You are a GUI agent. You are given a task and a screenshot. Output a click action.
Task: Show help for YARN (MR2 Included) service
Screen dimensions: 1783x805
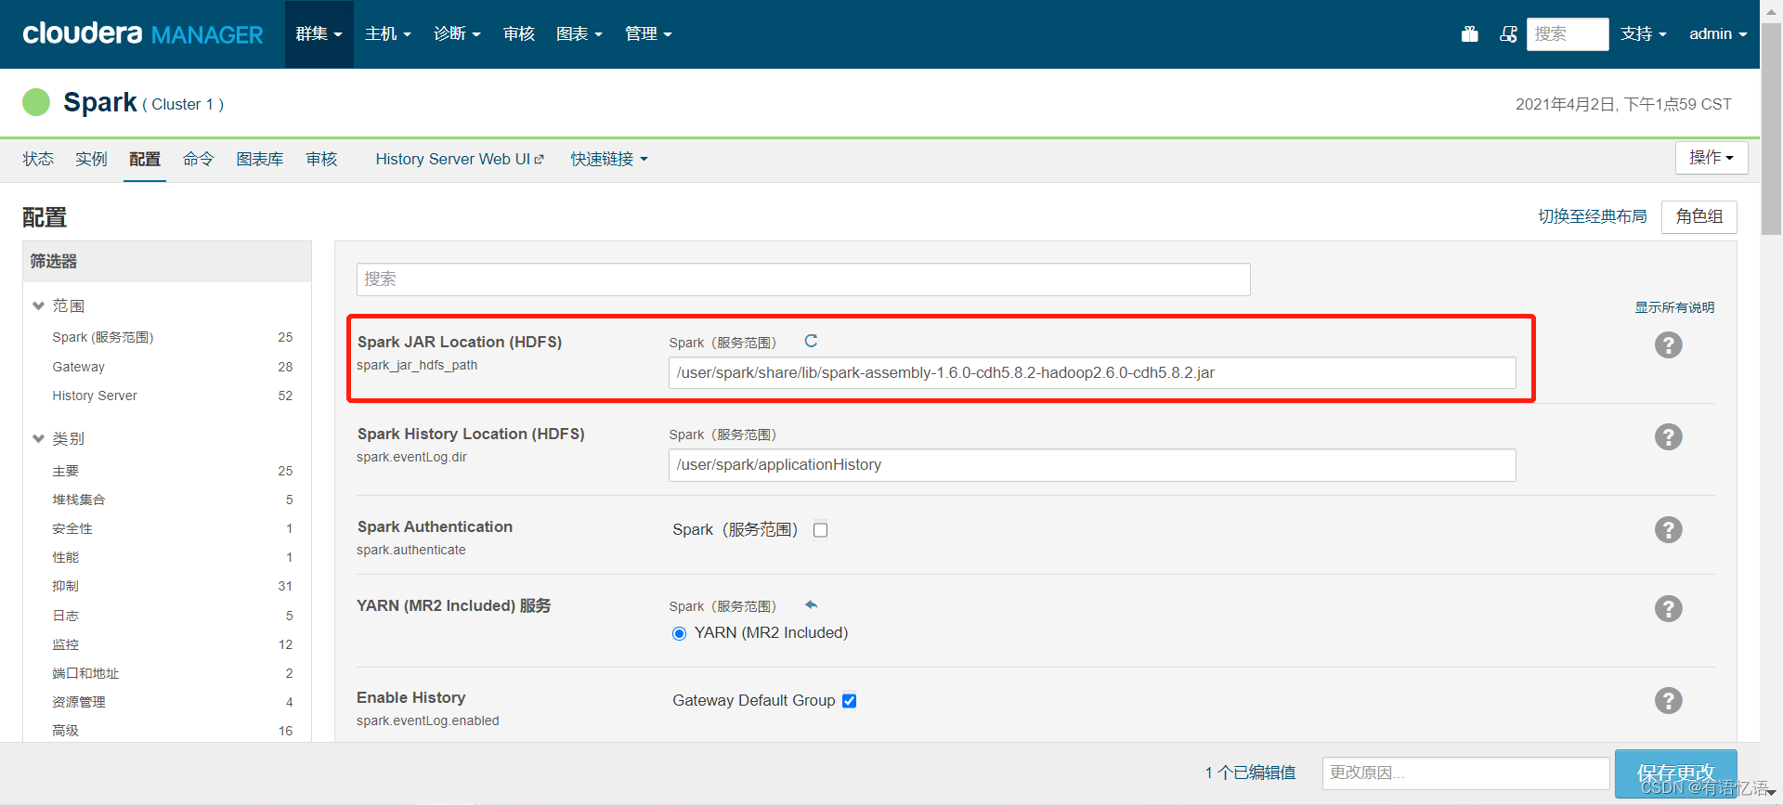[1668, 608]
